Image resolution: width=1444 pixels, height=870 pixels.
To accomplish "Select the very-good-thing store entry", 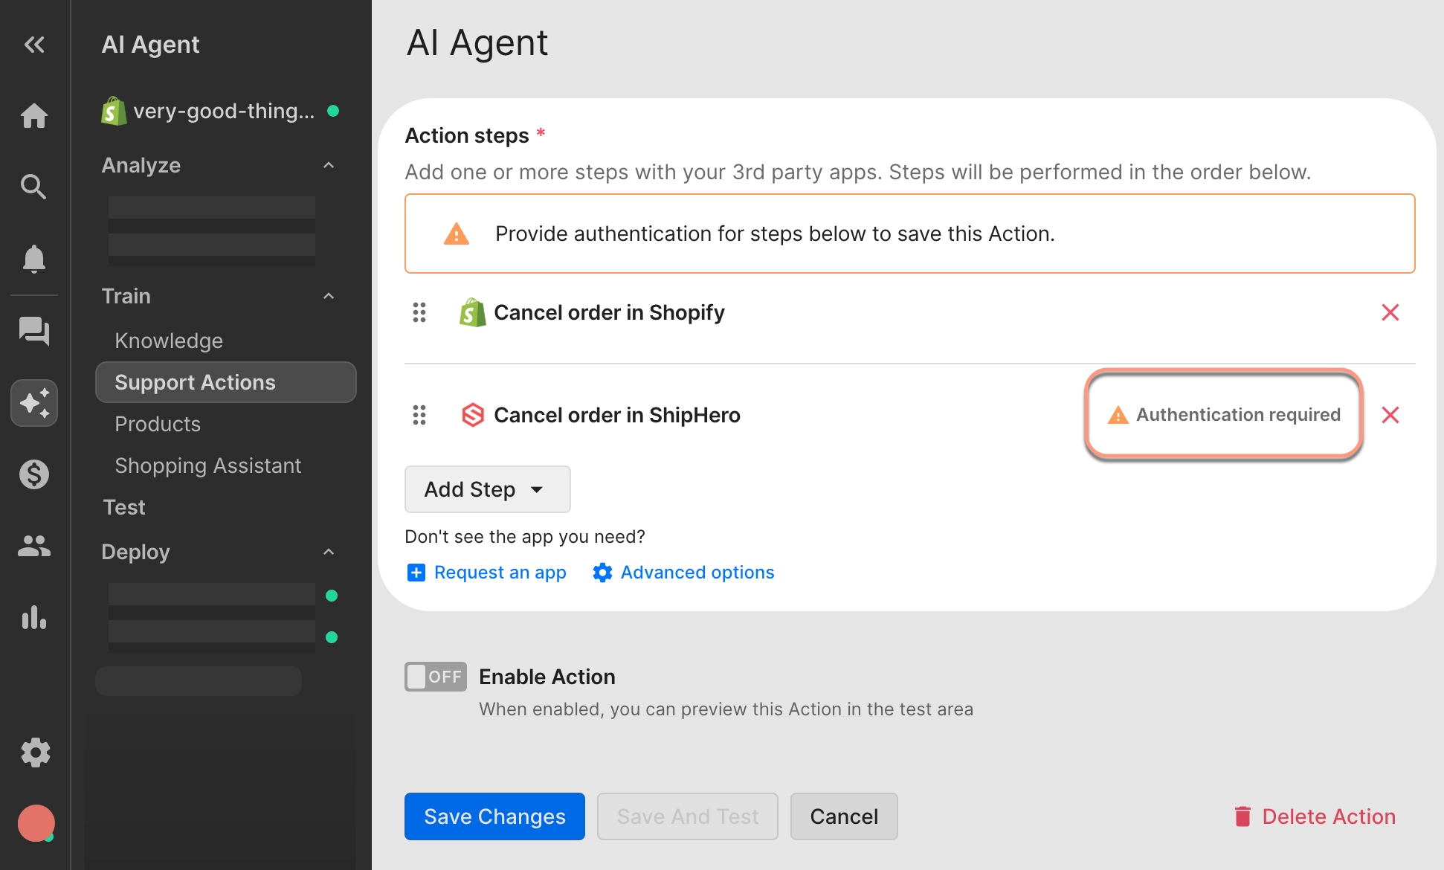I will pyautogui.click(x=220, y=112).
